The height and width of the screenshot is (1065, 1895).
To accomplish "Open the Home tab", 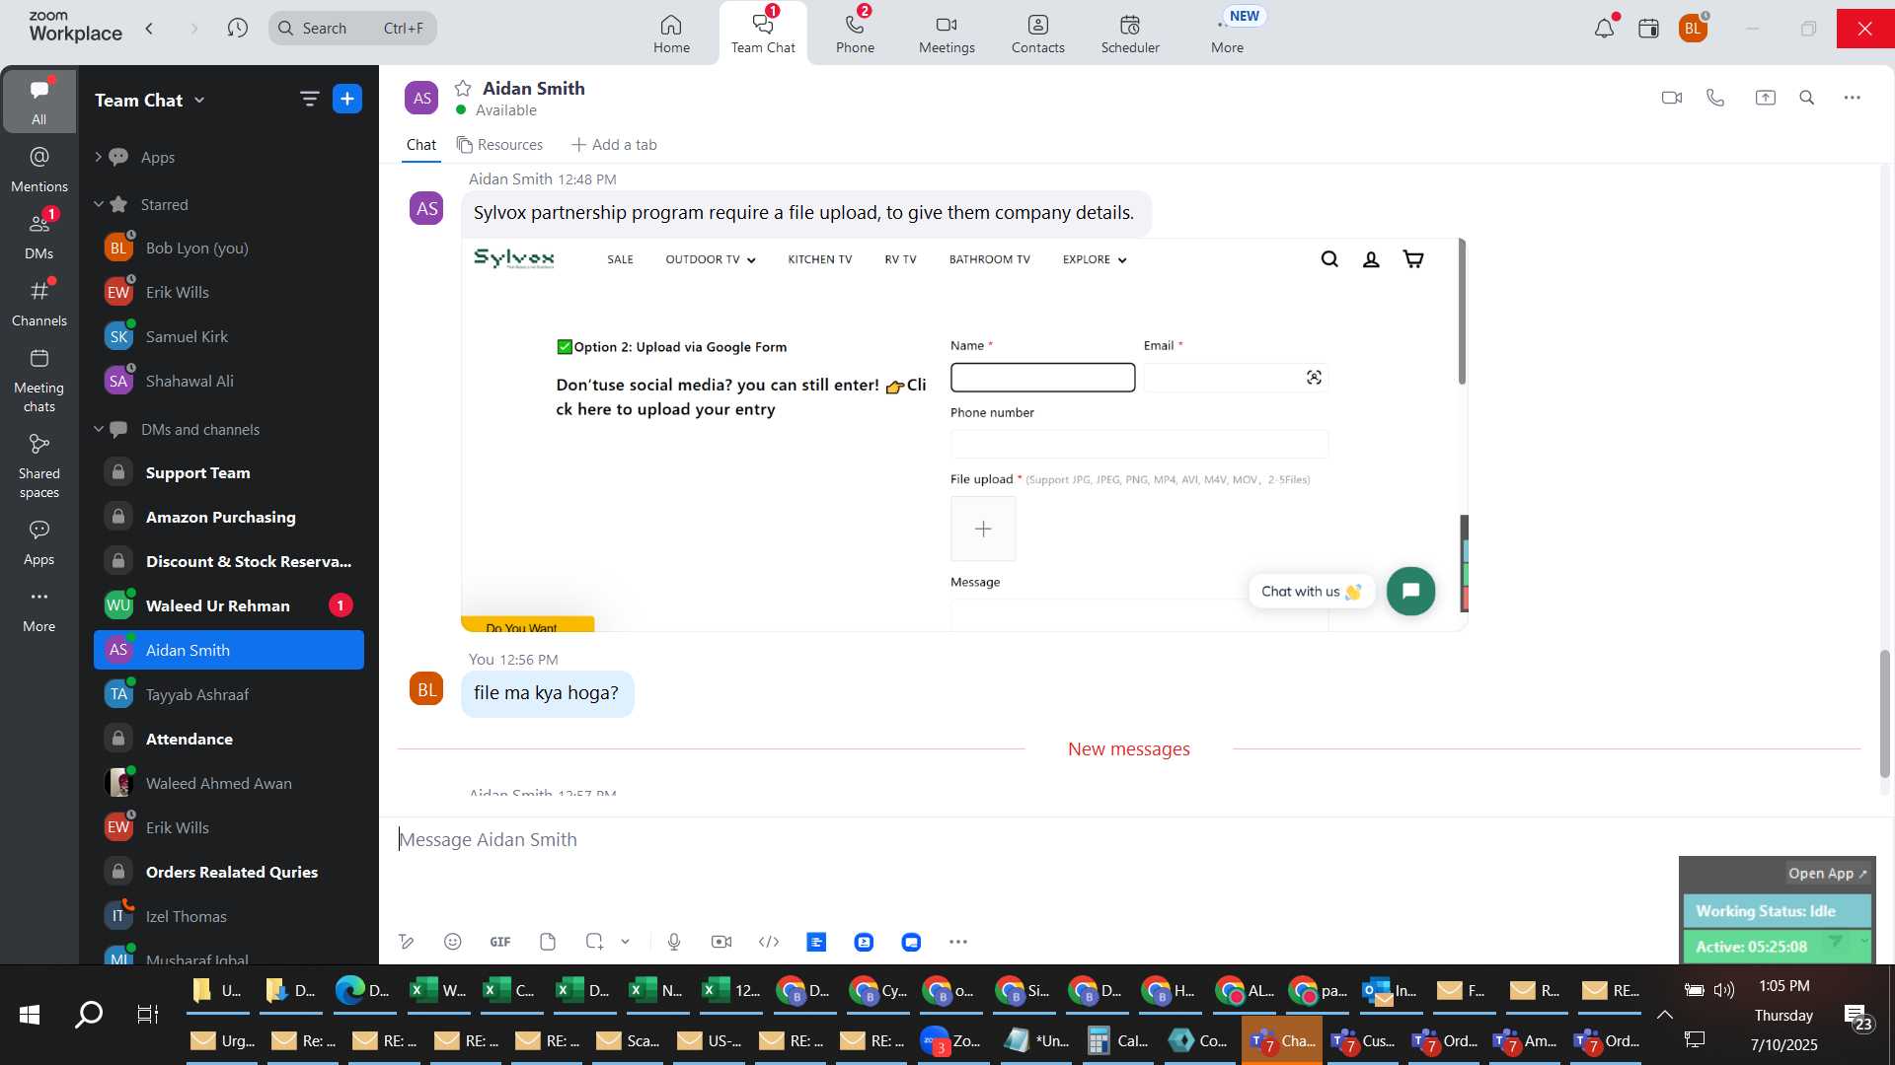I will 671,34.
